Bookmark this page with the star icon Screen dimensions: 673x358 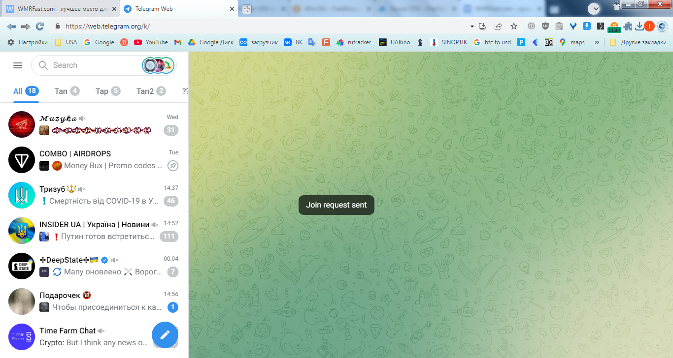(514, 26)
